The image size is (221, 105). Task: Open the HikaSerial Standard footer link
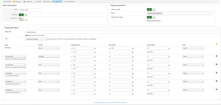click(x=110, y=103)
